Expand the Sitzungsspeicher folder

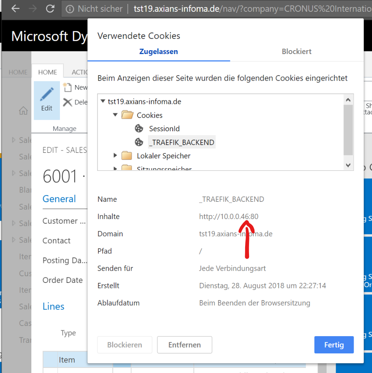pos(115,168)
